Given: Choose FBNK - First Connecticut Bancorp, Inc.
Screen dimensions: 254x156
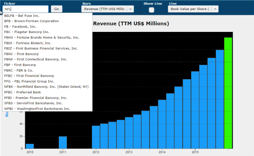Looking at the screenshot, I should pos(47,59).
